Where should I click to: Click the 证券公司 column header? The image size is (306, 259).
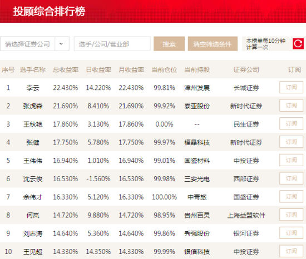click(246, 69)
